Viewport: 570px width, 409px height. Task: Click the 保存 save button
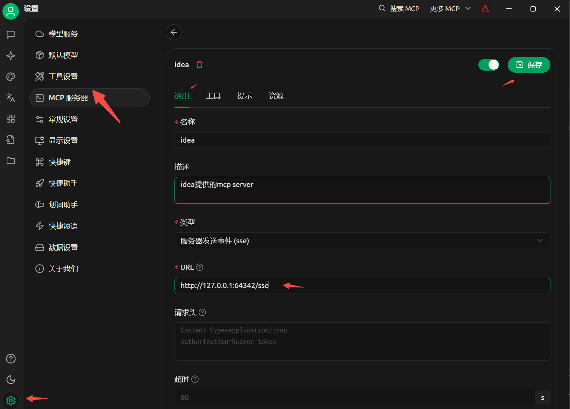(529, 65)
